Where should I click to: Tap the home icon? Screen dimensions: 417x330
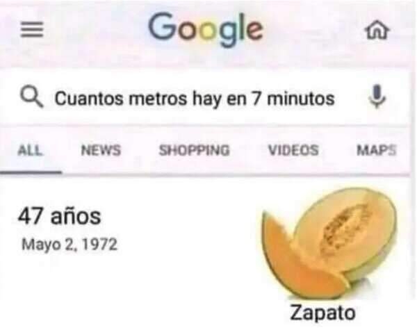[x=377, y=30]
